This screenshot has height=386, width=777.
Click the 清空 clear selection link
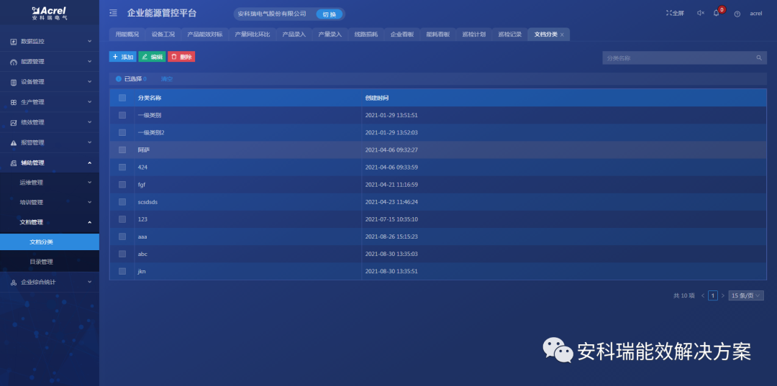pyautogui.click(x=167, y=79)
